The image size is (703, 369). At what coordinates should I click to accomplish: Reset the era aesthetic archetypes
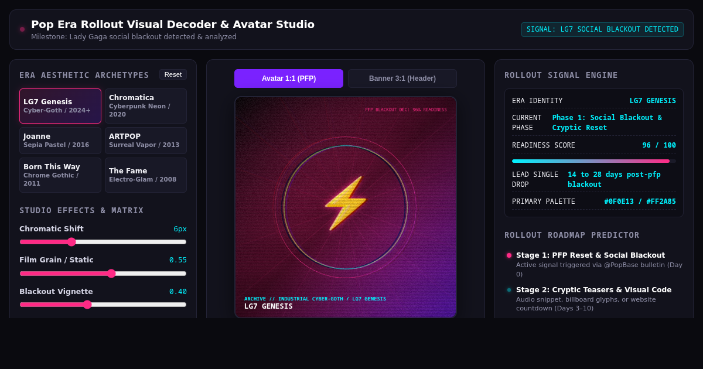[173, 74]
